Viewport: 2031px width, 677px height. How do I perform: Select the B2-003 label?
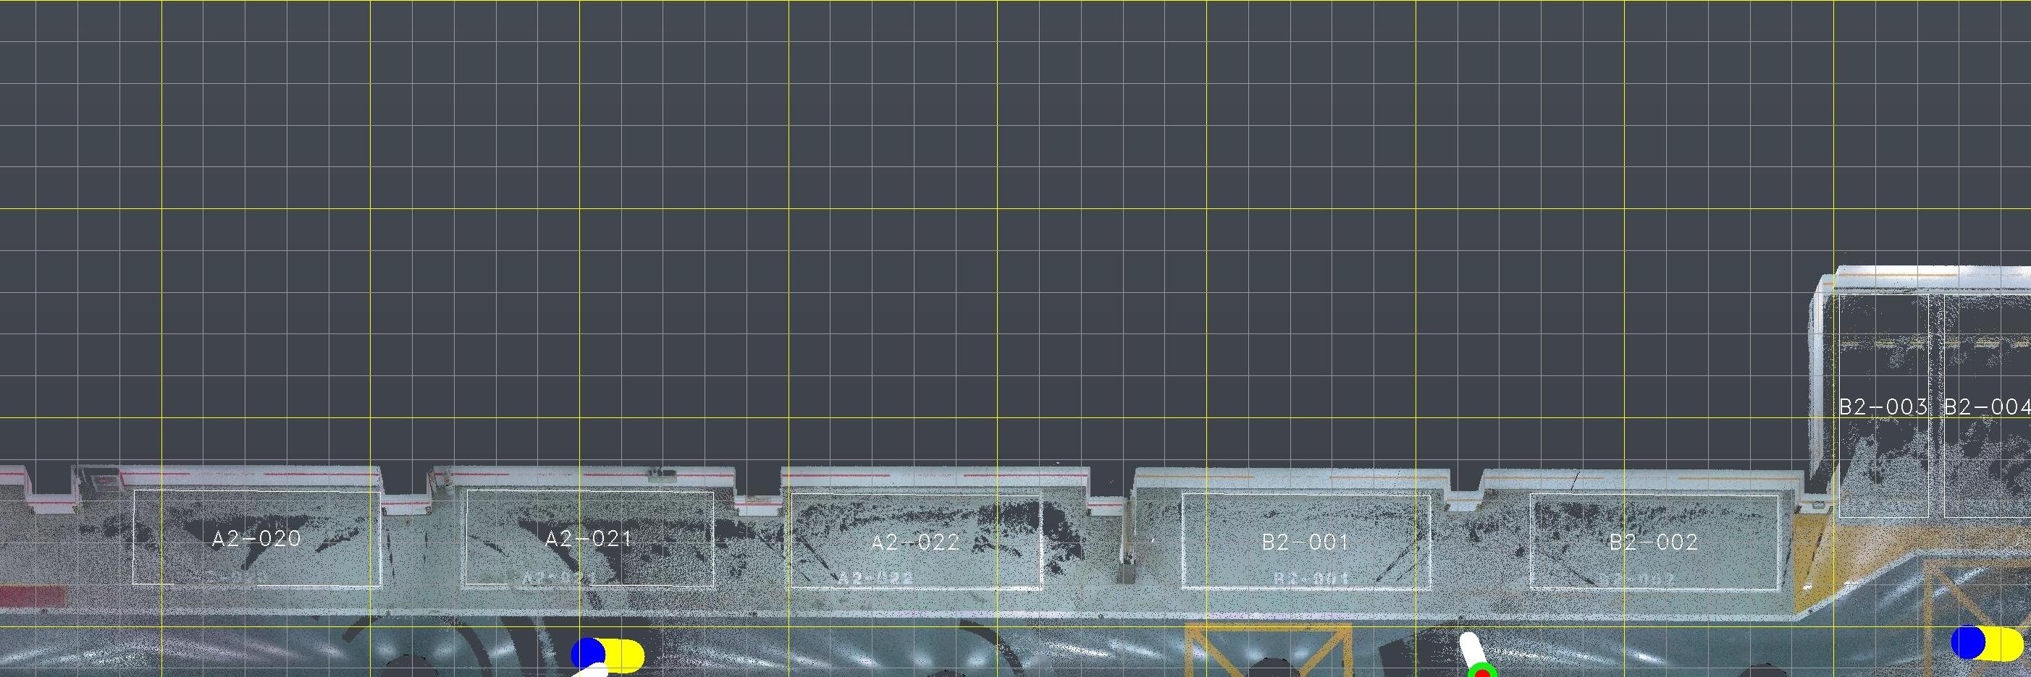pos(1883,406)
